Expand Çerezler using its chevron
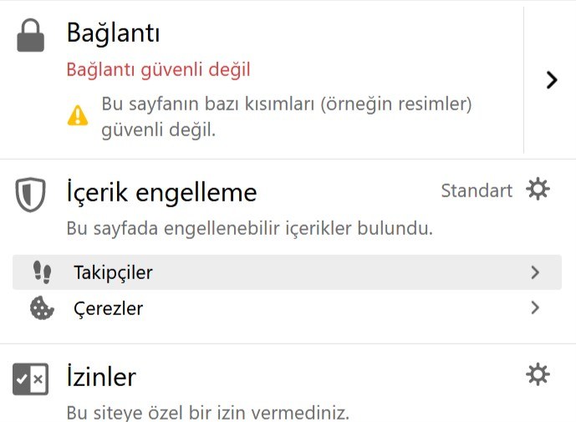This screenshot has width=576, height=422. 535,308
